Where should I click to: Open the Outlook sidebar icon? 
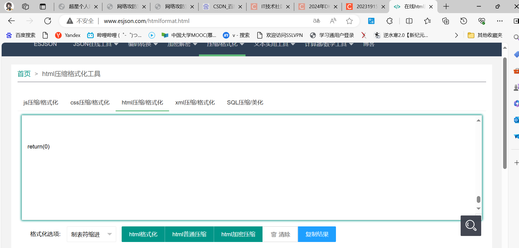[x=516, y=120]
